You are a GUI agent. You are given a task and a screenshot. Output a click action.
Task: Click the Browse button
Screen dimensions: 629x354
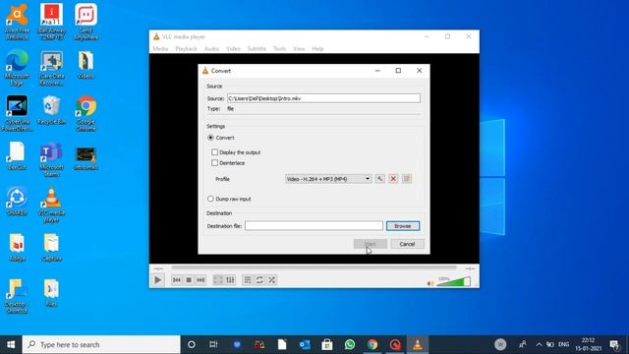pyautogui.click(x=403, y=226)
